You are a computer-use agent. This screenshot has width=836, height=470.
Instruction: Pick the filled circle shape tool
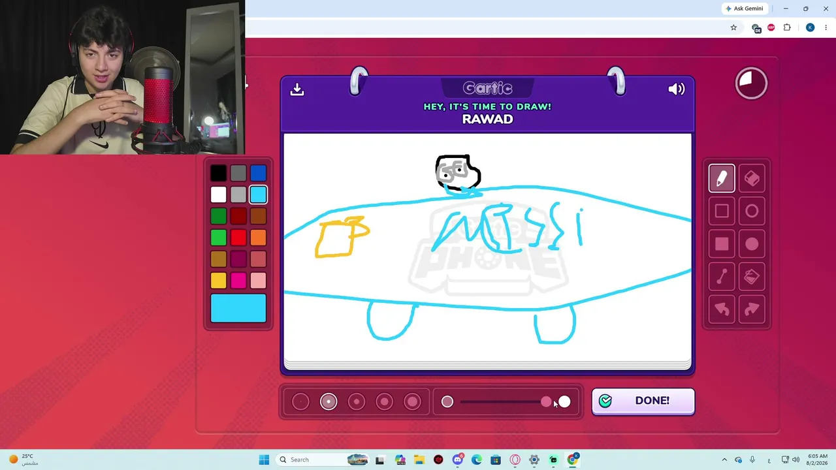(x=752, y=243)
